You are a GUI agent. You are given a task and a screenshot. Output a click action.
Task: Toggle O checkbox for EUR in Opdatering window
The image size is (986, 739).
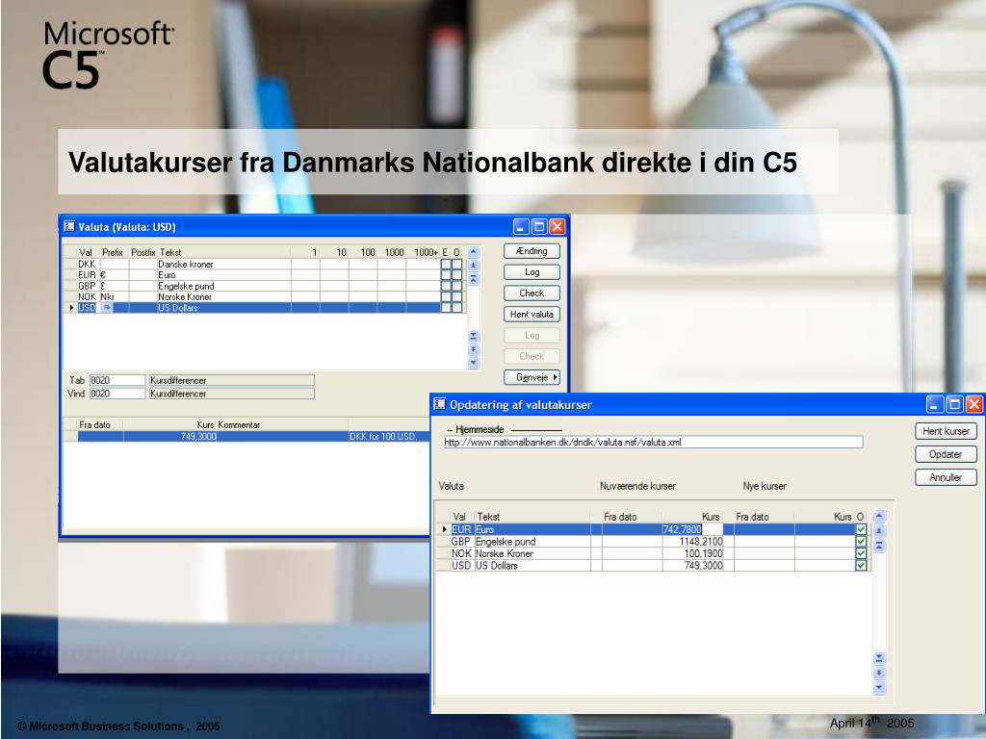pos(861,530)
